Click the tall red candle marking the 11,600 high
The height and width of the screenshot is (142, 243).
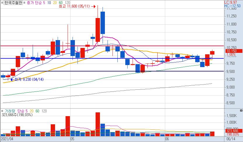coord(98,30)
